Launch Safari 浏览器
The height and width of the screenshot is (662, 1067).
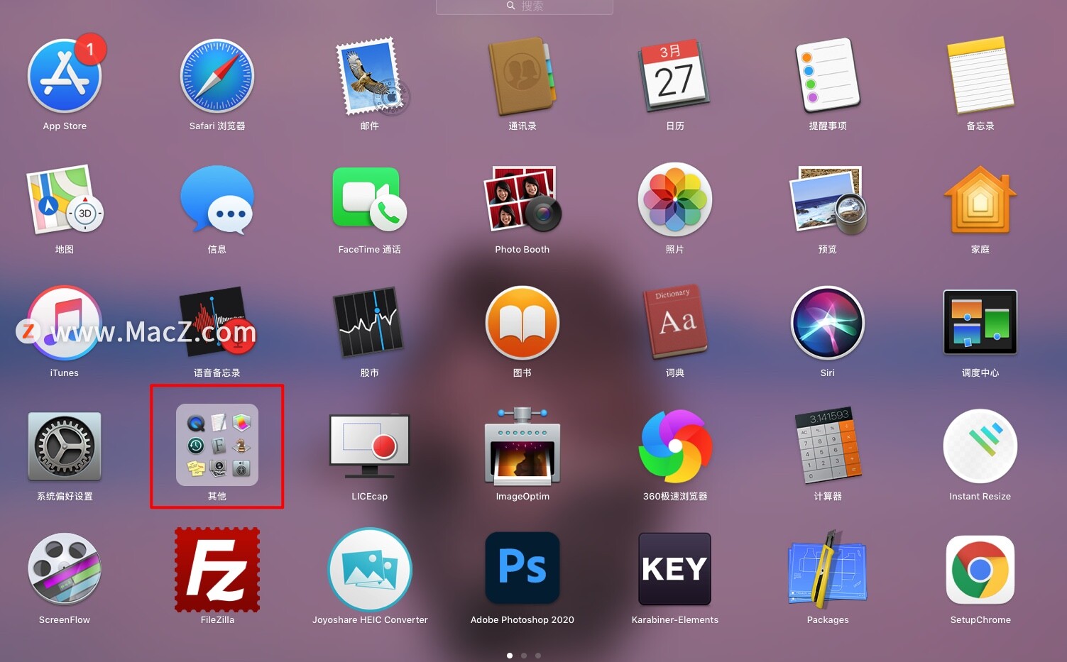[217, 76]
